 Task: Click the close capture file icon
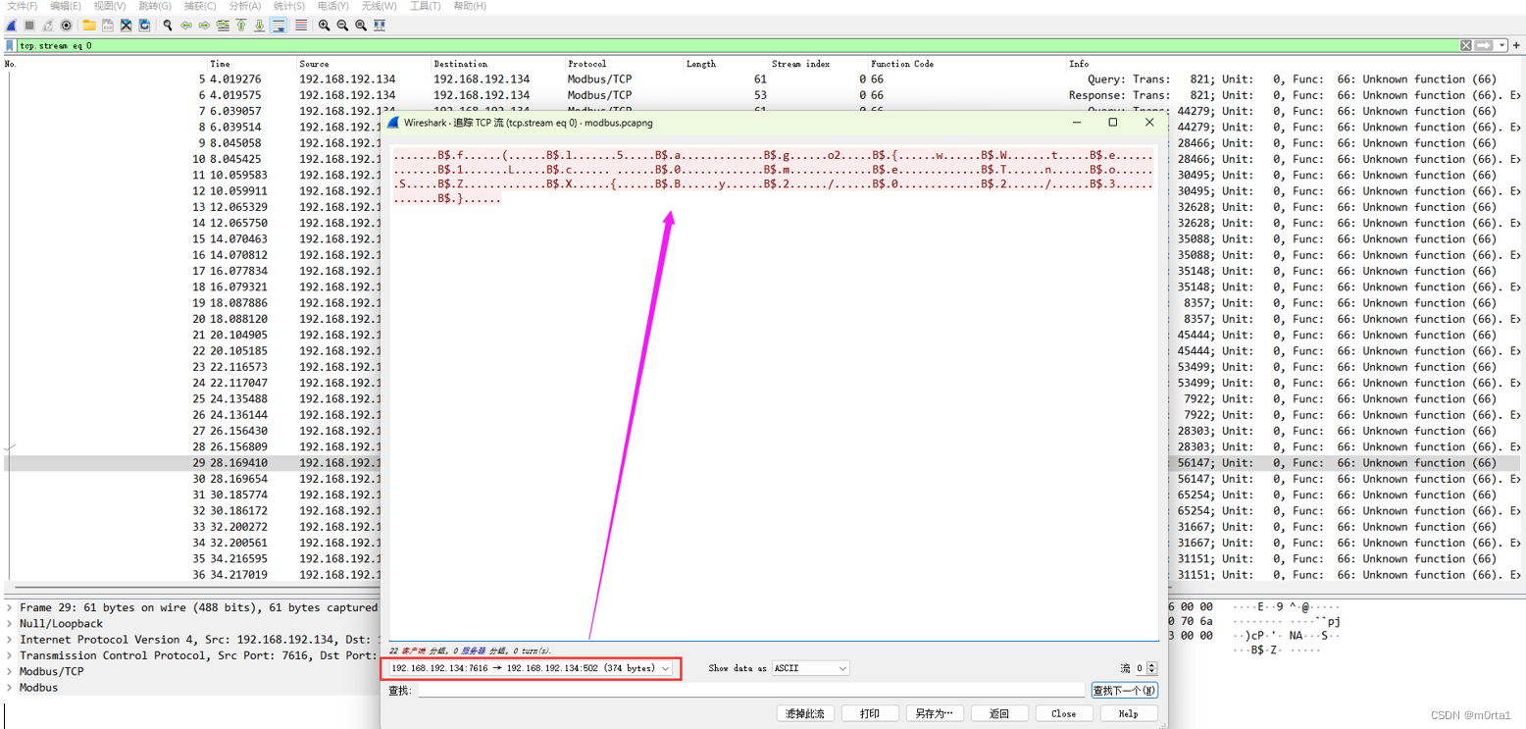click(126, 26)
